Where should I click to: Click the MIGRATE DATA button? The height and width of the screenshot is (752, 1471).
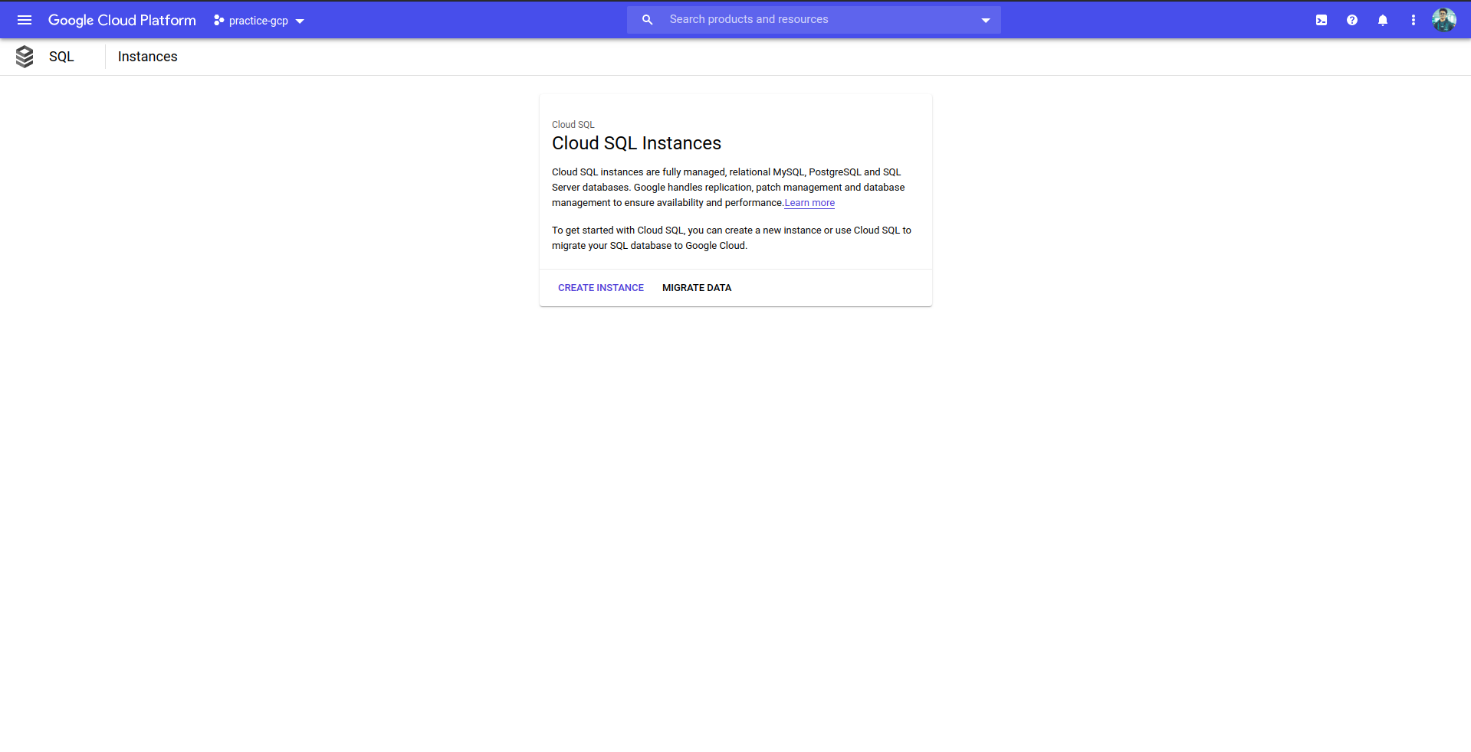[697, 288]
